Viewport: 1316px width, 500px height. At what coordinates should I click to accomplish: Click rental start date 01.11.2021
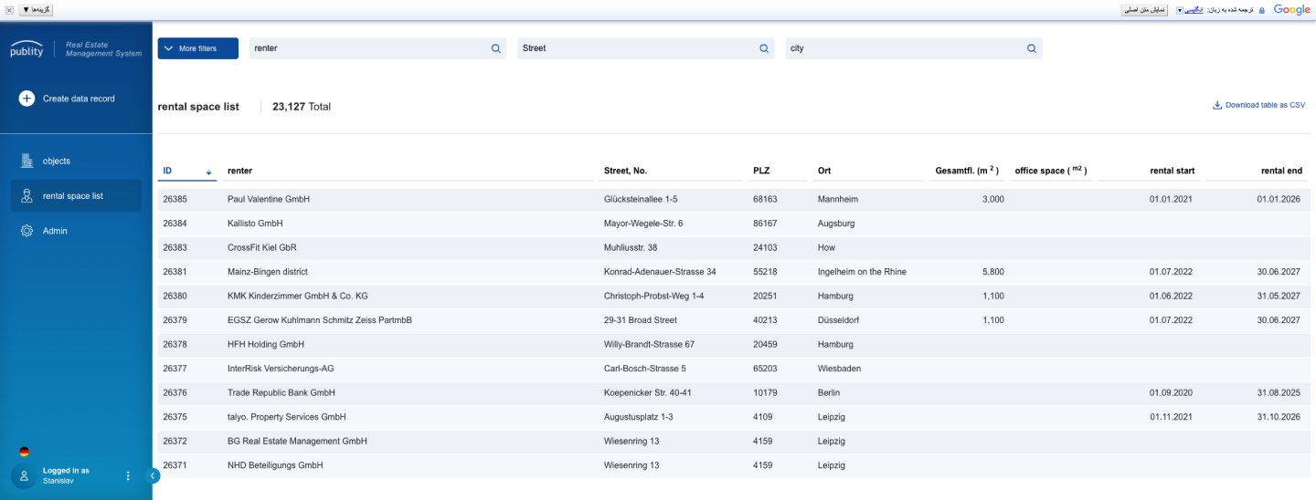[1171, 417]
